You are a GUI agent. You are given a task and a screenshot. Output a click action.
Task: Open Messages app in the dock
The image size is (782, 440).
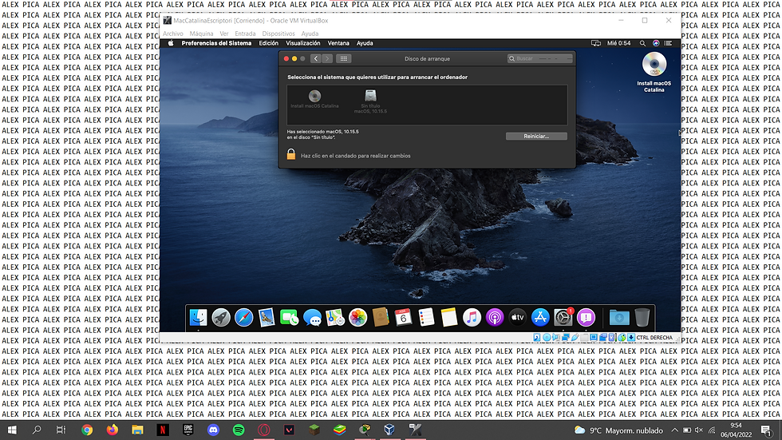[x=312, y=317]
